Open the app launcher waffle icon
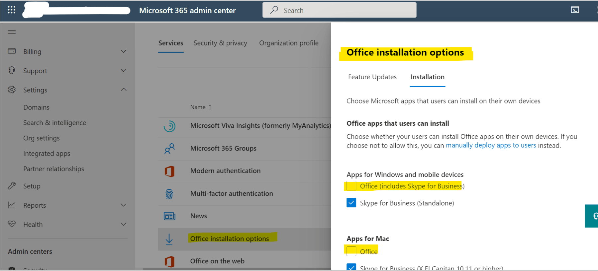Viewport: 598px width, 271px height. pos(12,10)
